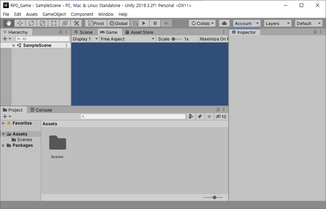Toggle hidden packages visibility count
This screenshot has width=326, height=209.
click(221, 116)
